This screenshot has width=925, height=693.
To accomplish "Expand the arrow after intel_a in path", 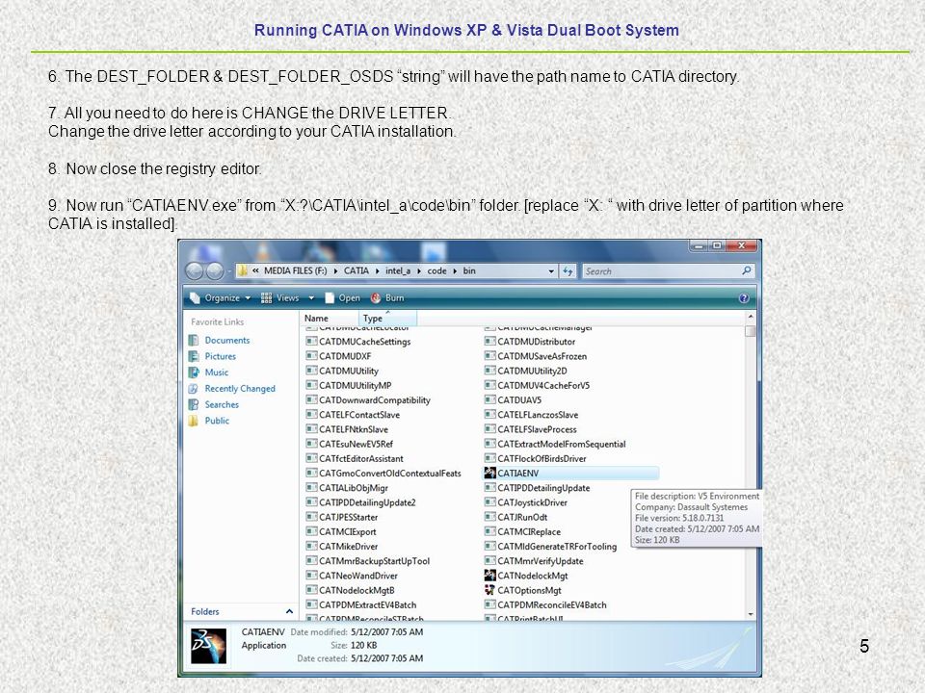I will tap(419, 271).
